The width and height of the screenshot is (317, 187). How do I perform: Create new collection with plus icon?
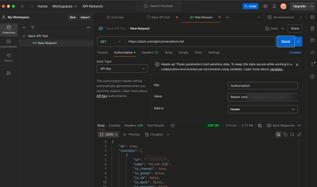24,28
